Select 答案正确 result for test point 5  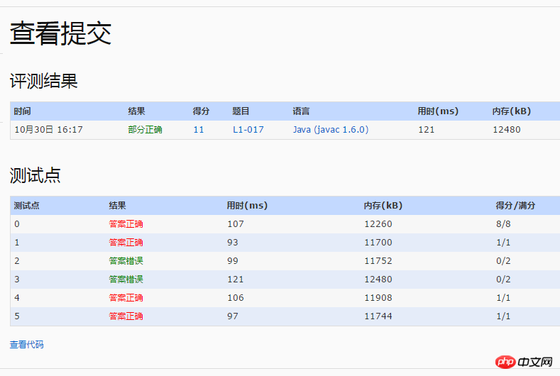(x=126, y=316)
